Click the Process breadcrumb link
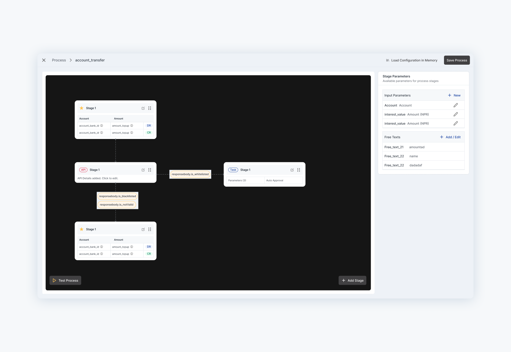 point(59,60)
